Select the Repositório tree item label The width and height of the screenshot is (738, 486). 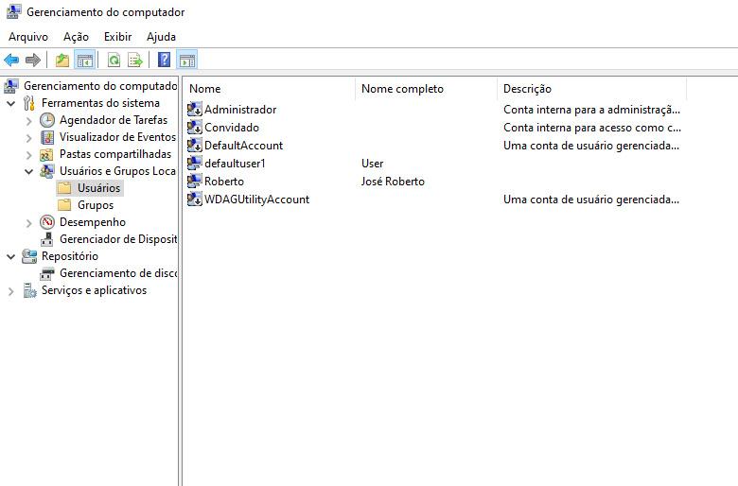[70, 256]
